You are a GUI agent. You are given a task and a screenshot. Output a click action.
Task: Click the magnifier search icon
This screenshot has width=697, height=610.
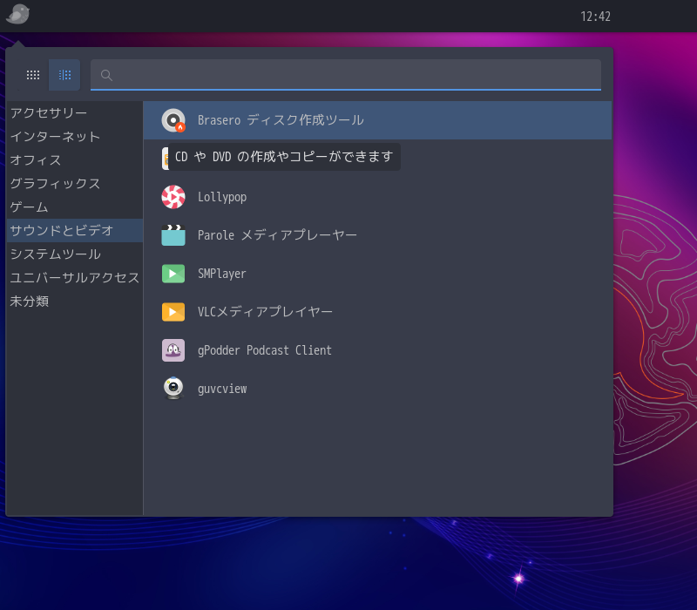coord(106,75)
